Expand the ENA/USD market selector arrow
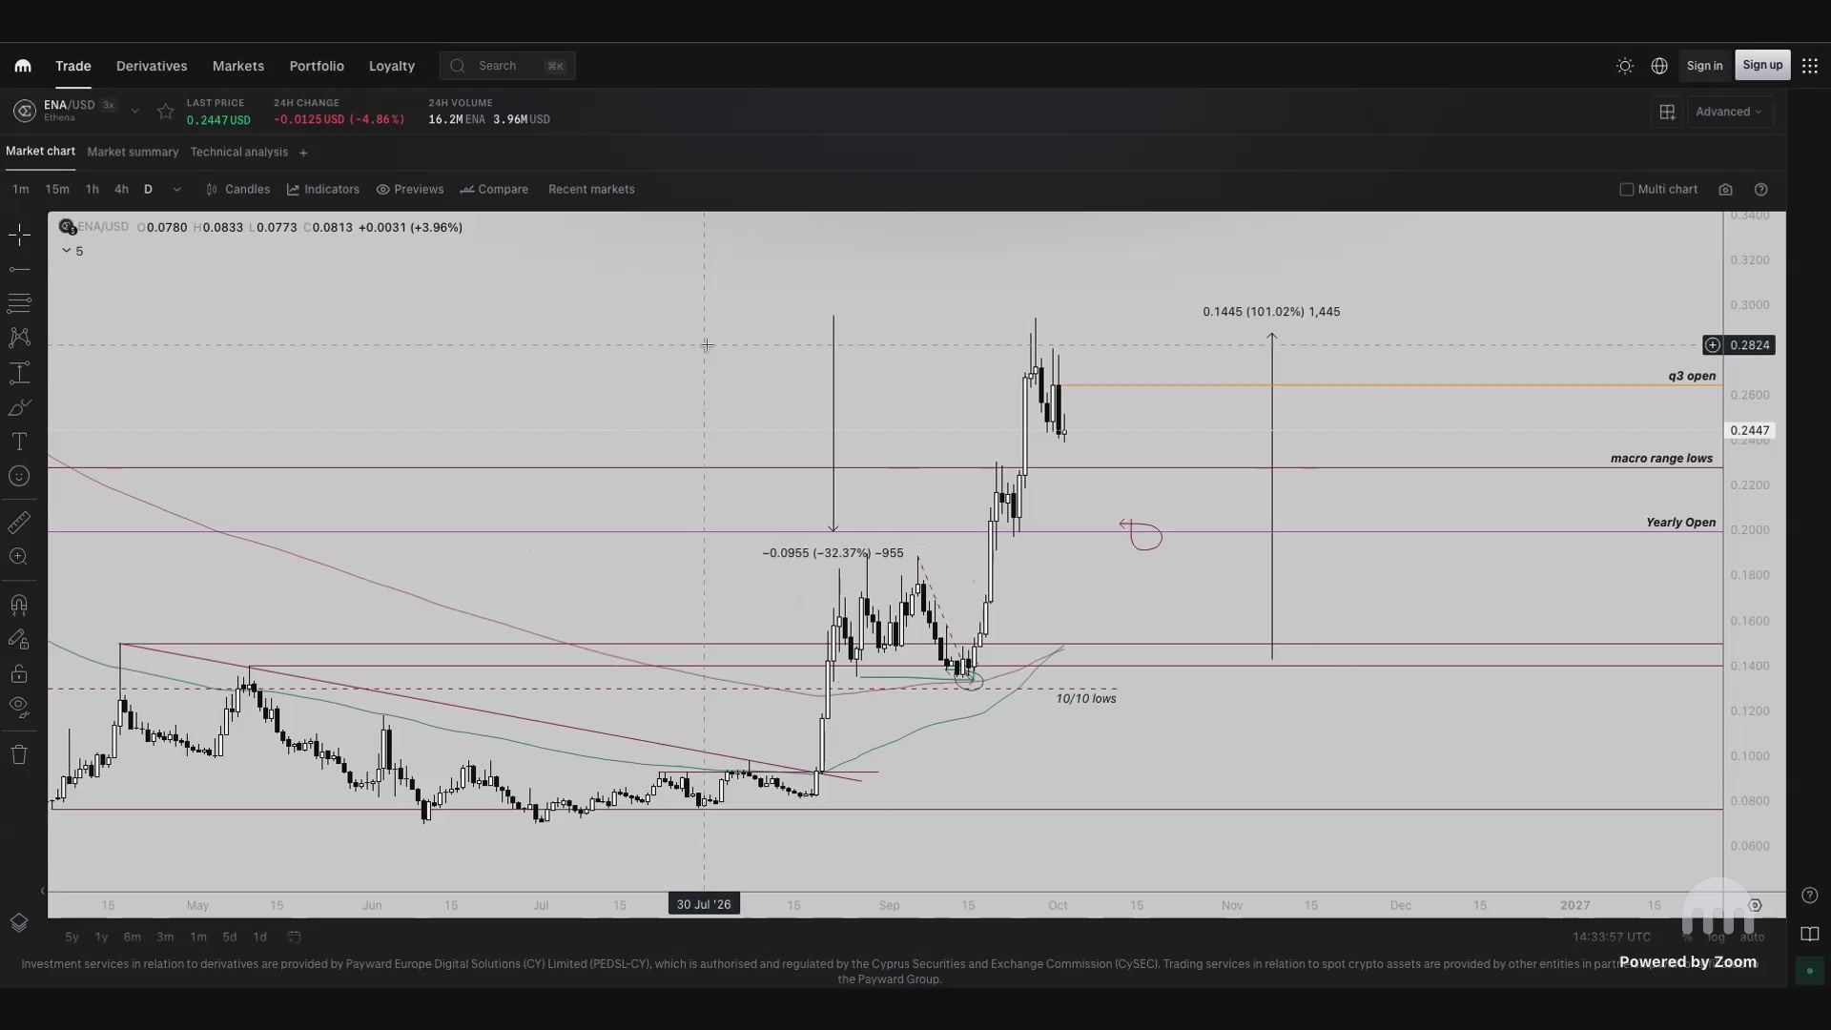Screen dimensions: 1831x1030 click(134, 112)
